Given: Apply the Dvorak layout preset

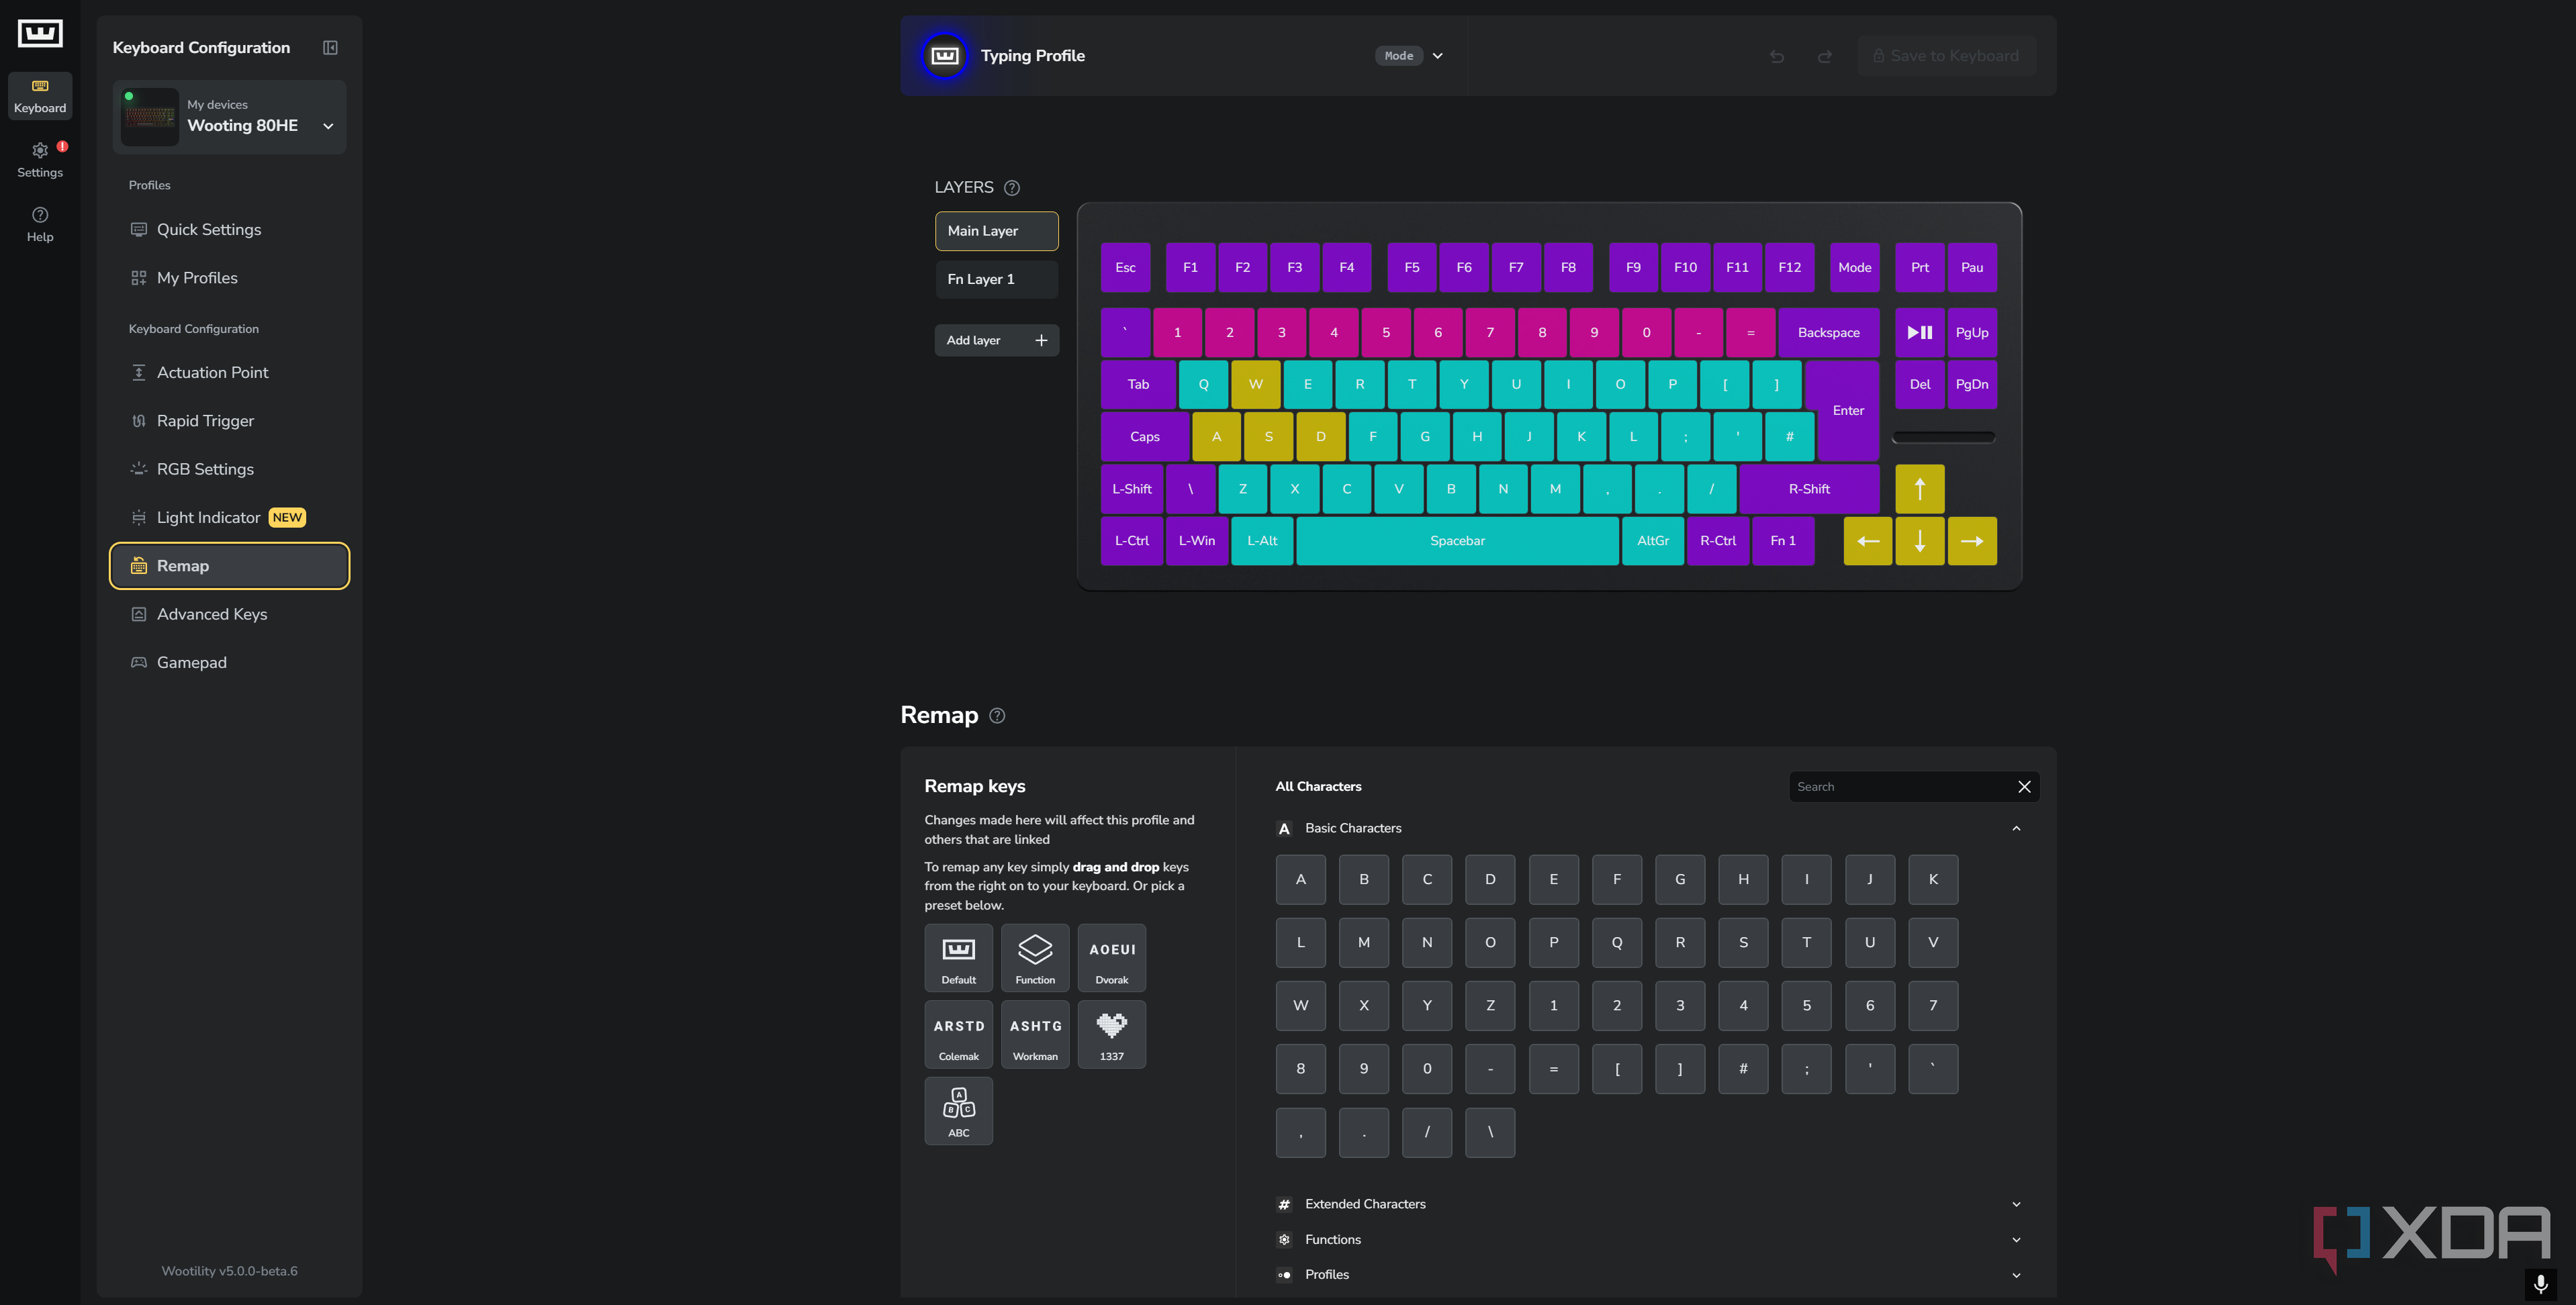Looking at the screenshot, I should [1112, 958].
